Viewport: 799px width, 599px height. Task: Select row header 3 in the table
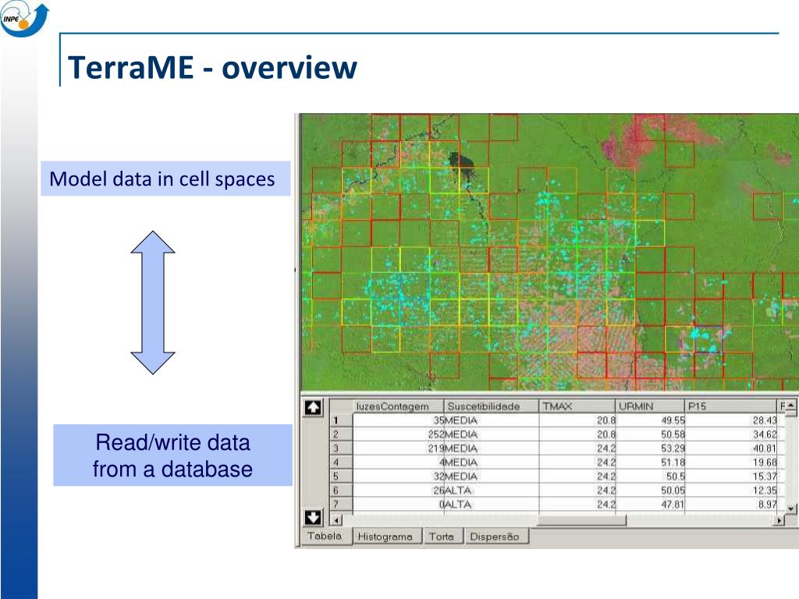342,448
